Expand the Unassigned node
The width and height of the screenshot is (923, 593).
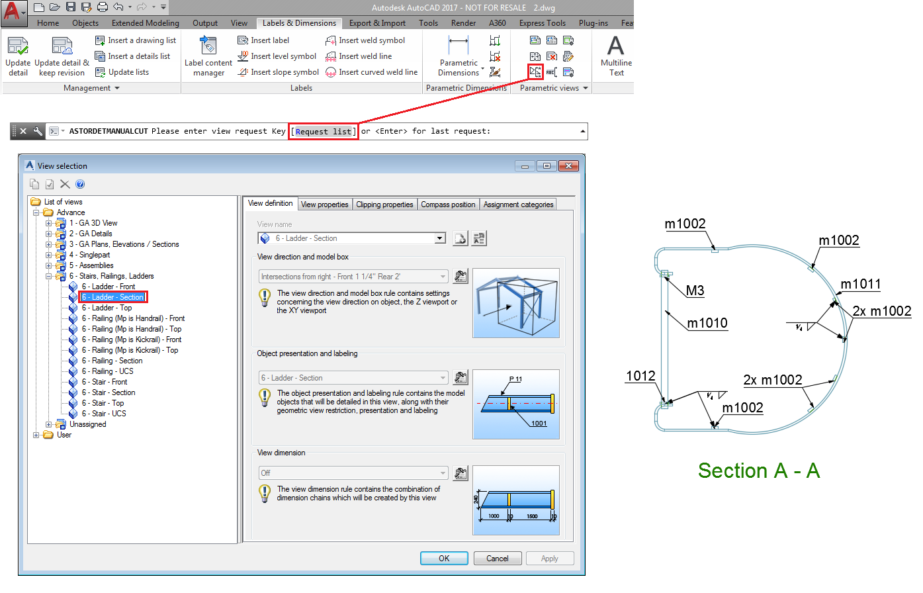(48, 424)
